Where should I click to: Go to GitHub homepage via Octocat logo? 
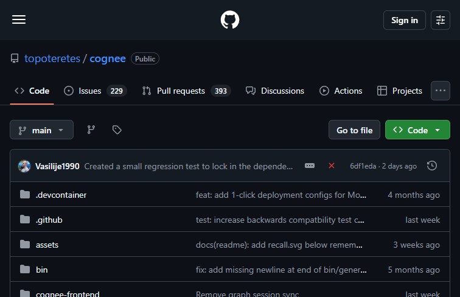tap(230, 20)
